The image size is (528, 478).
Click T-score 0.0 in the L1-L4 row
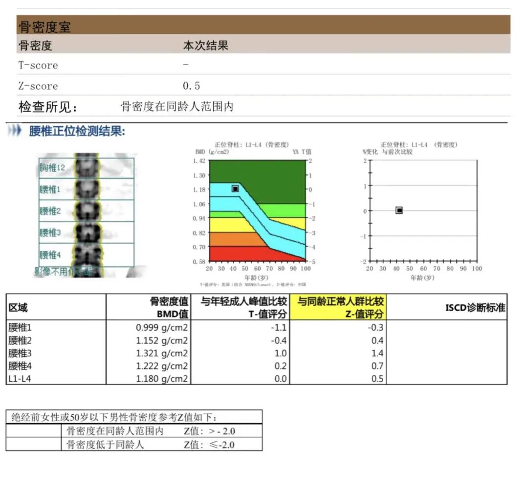[x=281, y=379]
